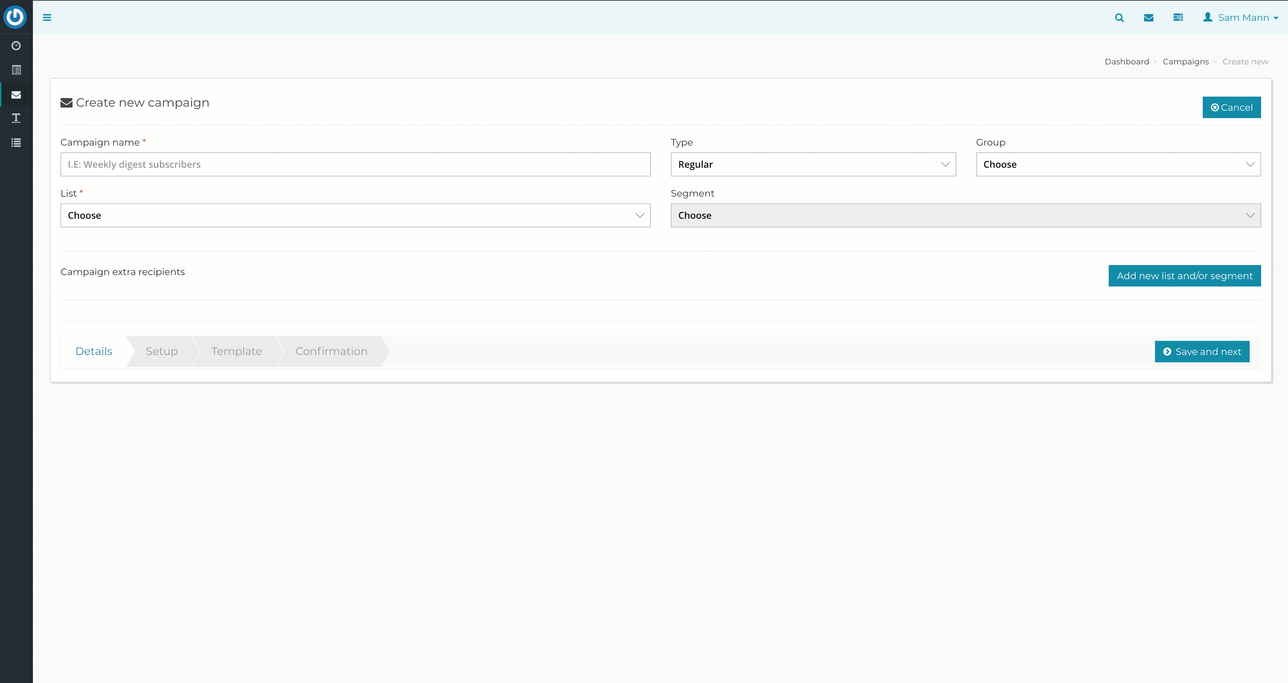Select the Setup wizard step

(161, 351)
